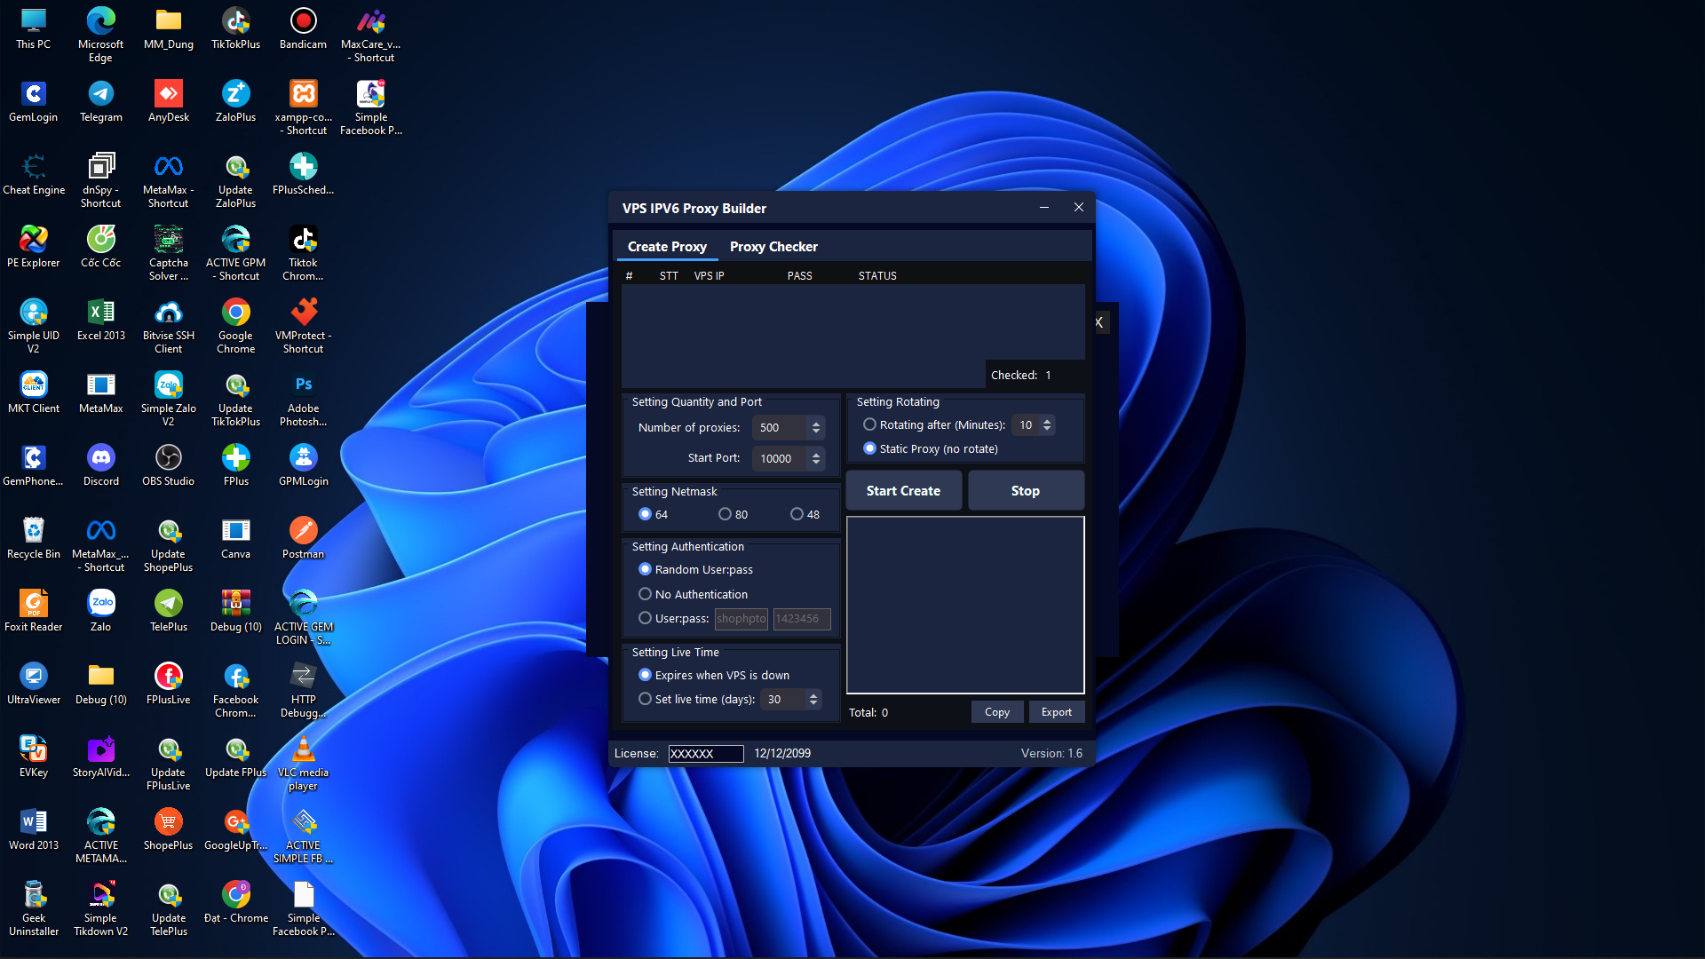Click the STATUS column header
The height and width of the screenshot is (959, 1705).
(877, 276)
